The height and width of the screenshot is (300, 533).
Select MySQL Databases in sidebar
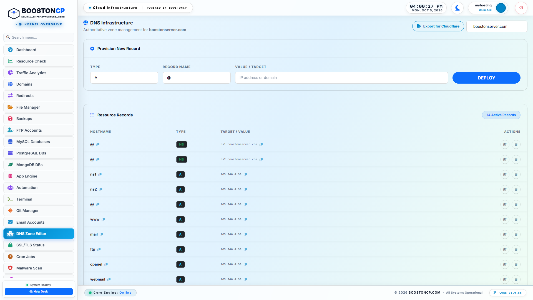[x=39, y=142]
